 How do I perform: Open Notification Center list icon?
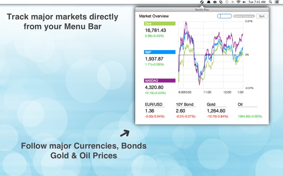point(277,2)
